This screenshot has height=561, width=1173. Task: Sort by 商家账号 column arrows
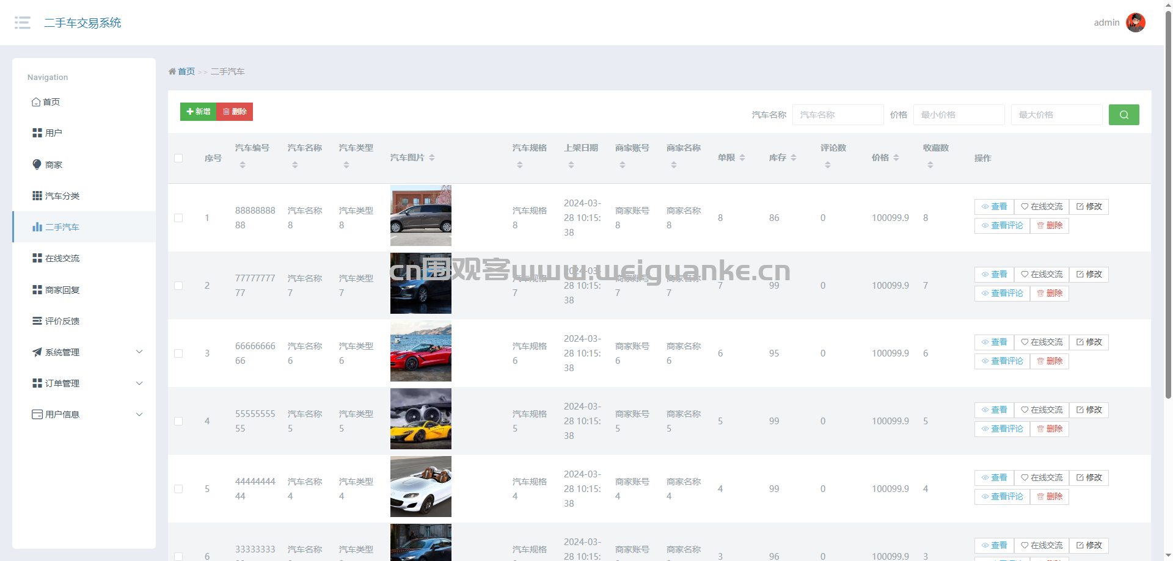[x=623, y=165]
